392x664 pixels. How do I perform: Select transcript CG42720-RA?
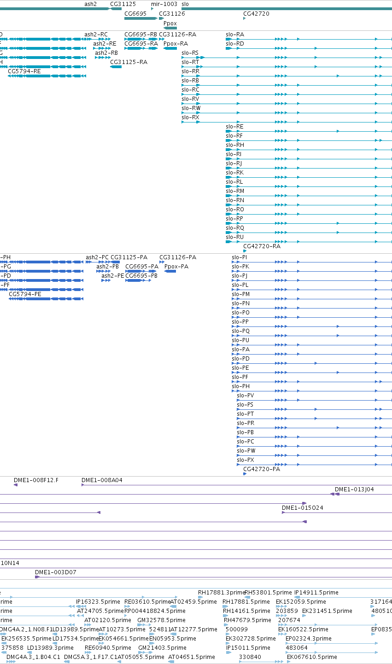(262, 246)
